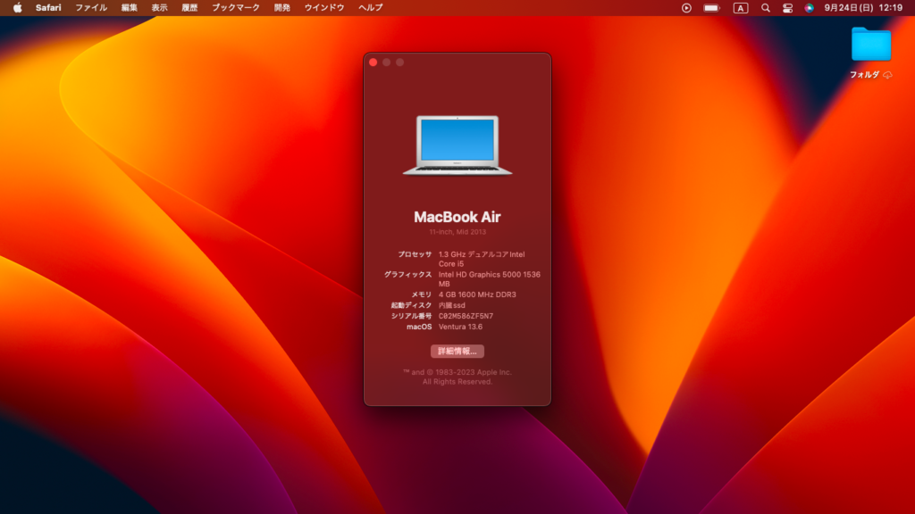
Task: Click the メモリ label
Action: pos(422,294)
